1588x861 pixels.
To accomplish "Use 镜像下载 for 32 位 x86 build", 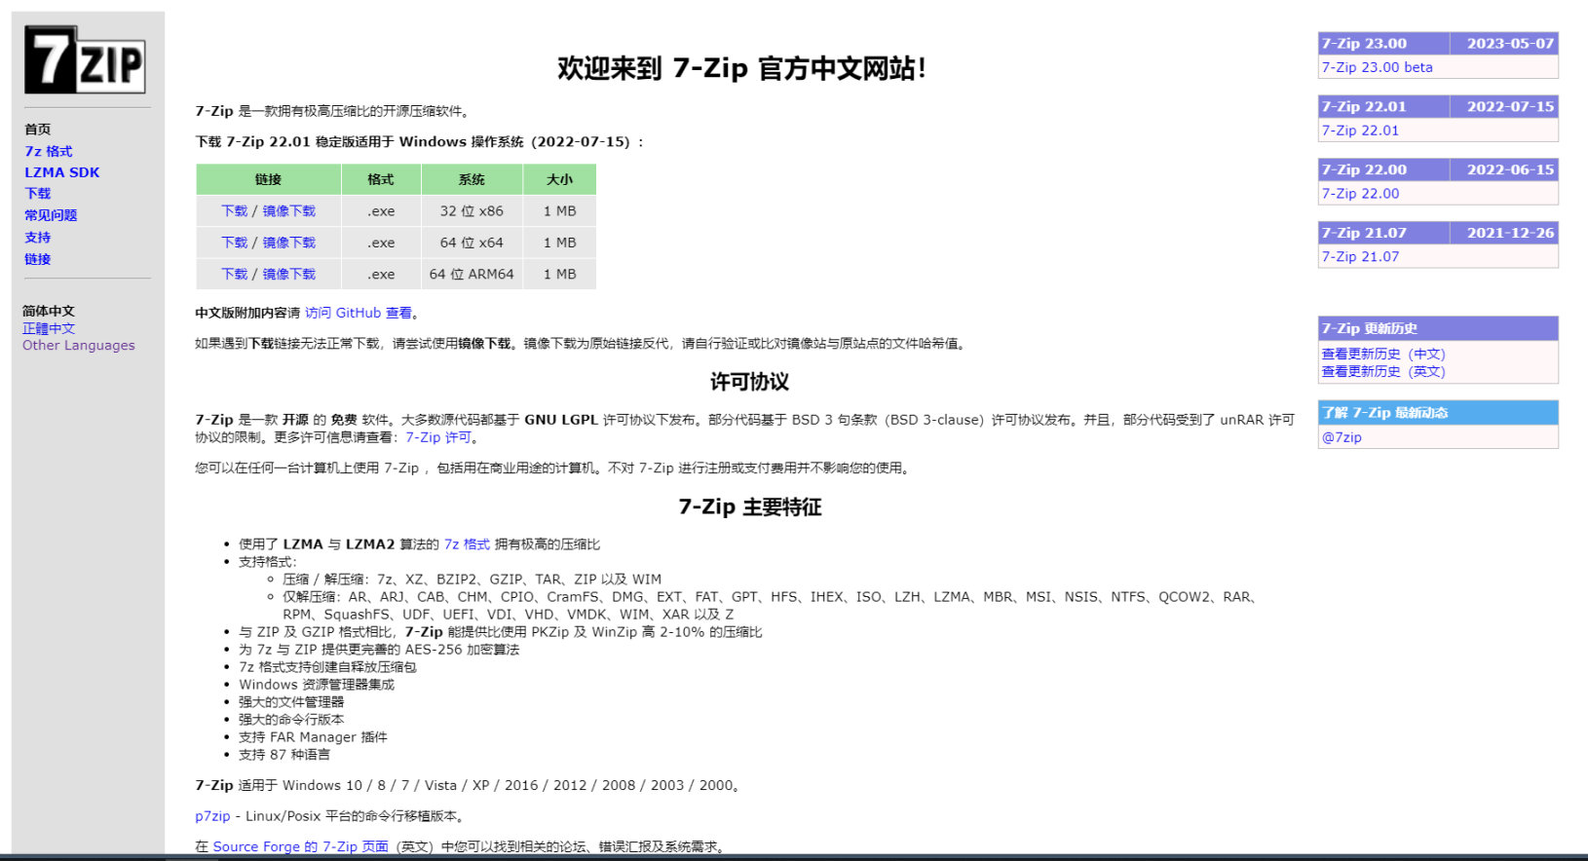I will (289, 211).
